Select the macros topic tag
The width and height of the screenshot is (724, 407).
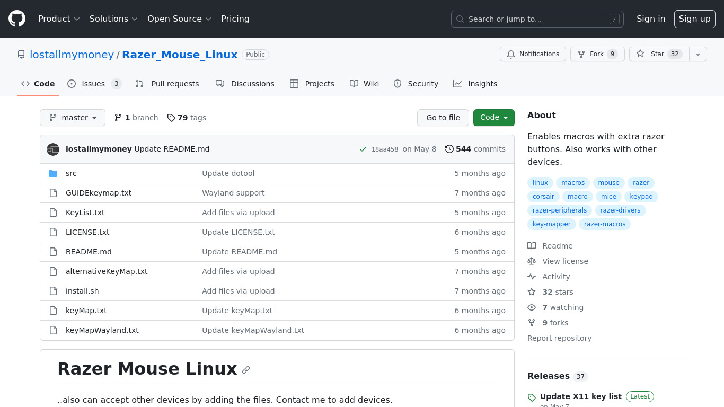[573, 183]
